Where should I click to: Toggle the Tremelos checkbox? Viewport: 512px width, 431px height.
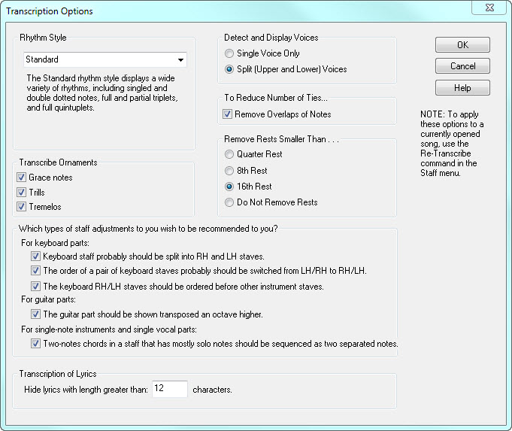21,207
